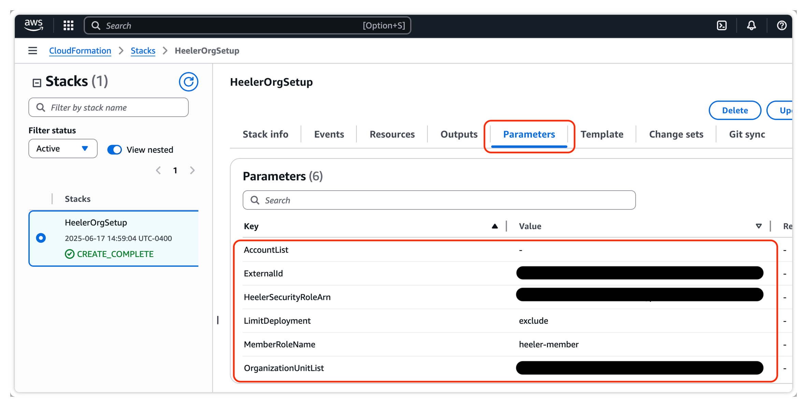Image resolution: width=807 pixels, height=407 pixels.
Task: Click the AWS logo home icon
Action: (34, 25)
